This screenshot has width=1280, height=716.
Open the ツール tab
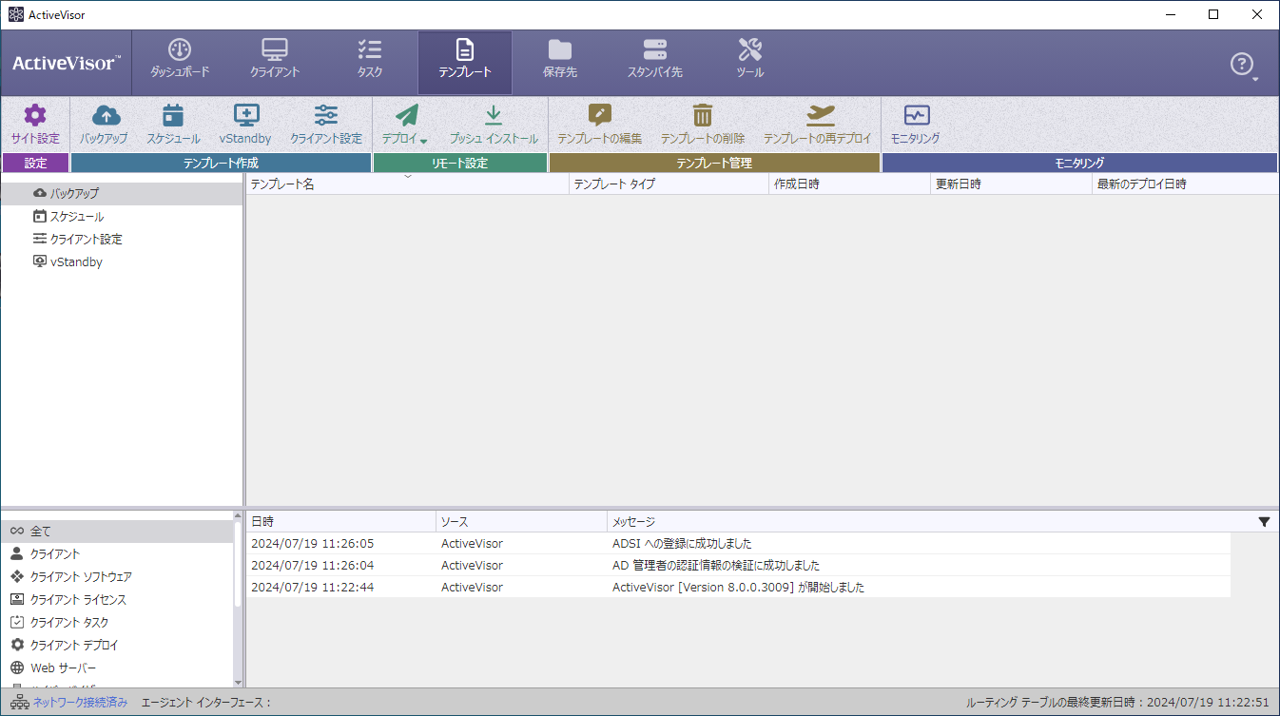pyautogui.click(x=750, y=61)
